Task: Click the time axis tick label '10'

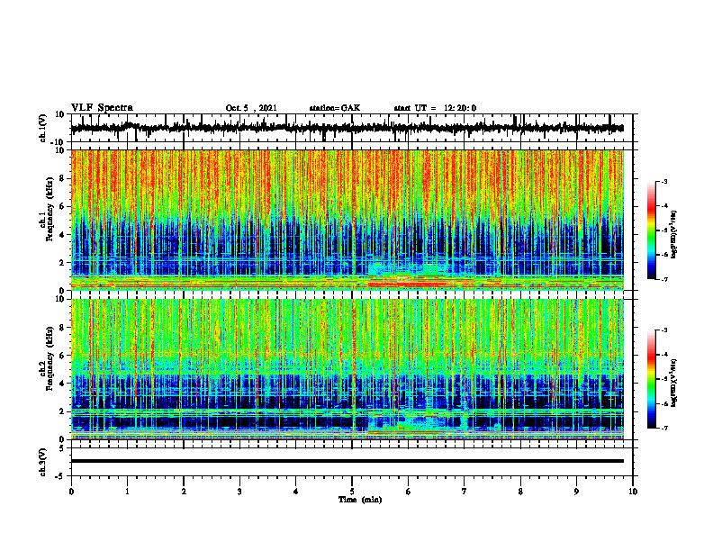Action: tap(633, 492)
